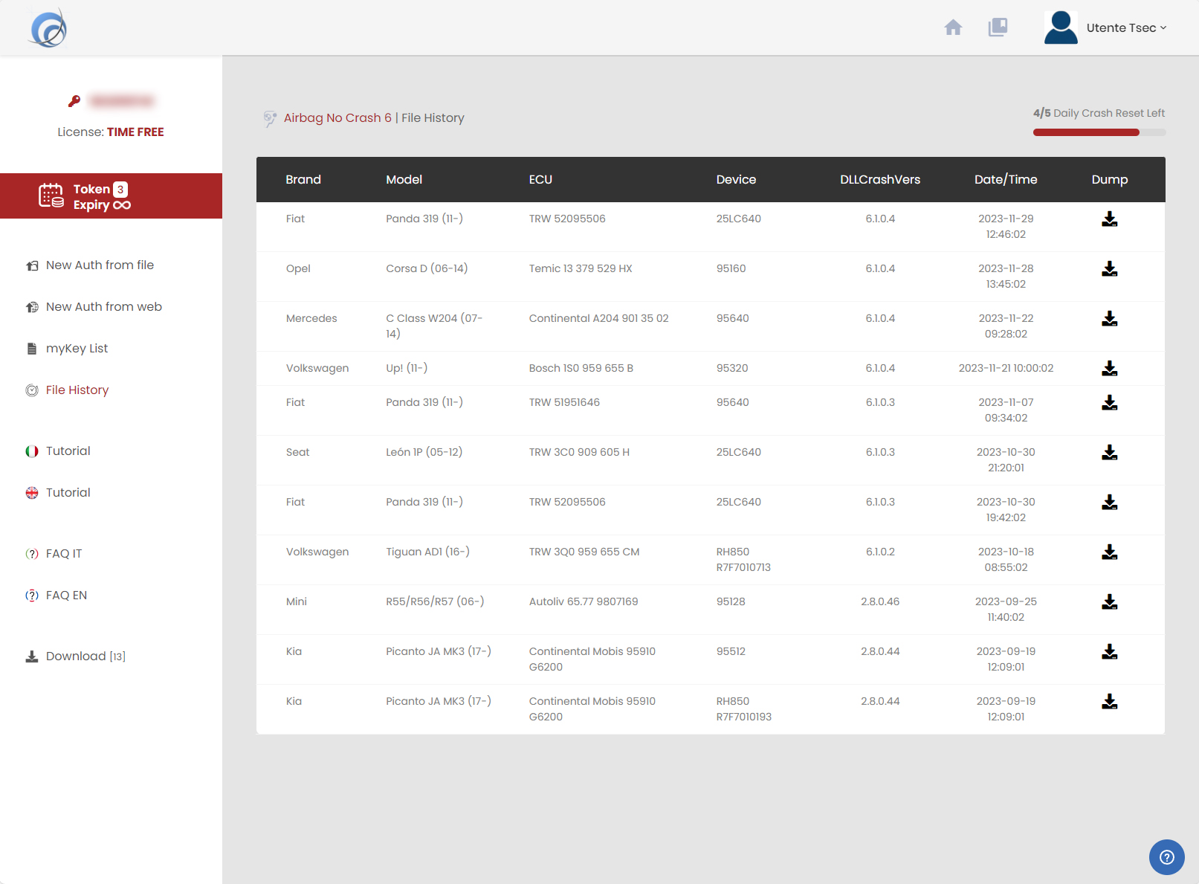
Task: Download dump for Mercedes C Class W204
Action: [1109, 319]
